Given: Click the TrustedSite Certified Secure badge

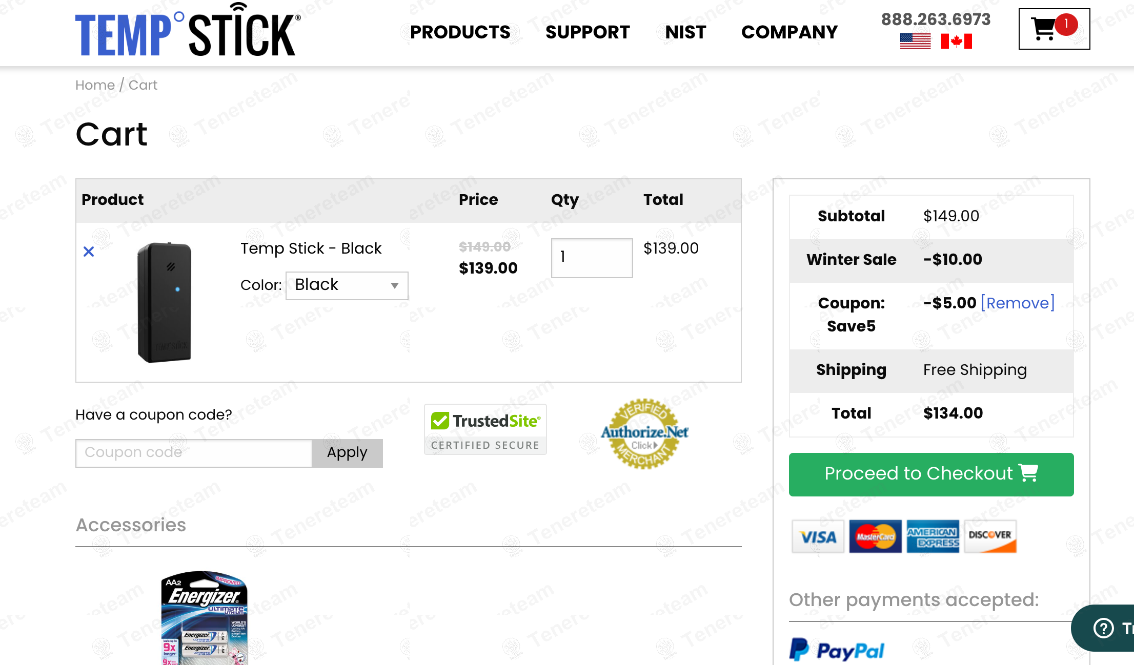Looking at the screenshot, I should coord(485,429).
